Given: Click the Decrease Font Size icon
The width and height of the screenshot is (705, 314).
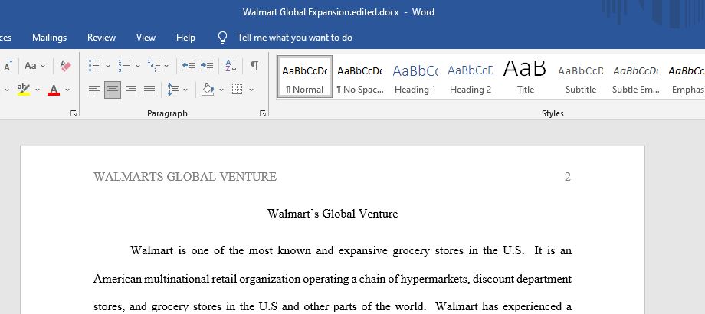Looking at the screenshot, I should click(x=8, y=66).
